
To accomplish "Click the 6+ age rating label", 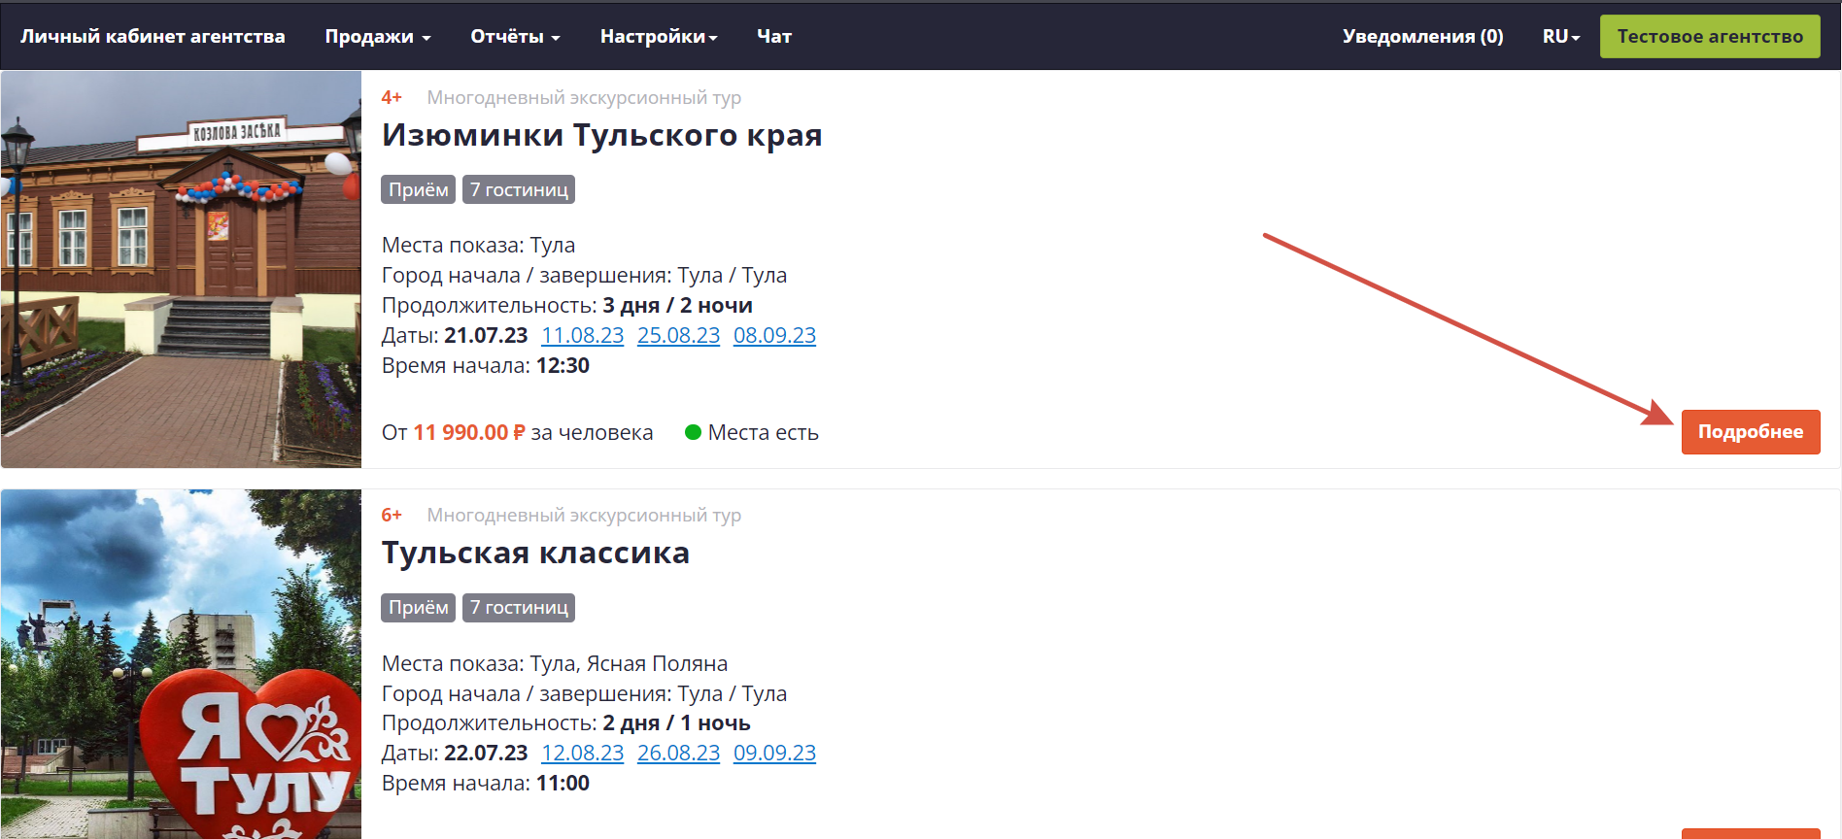I will [x=392, y=515].
